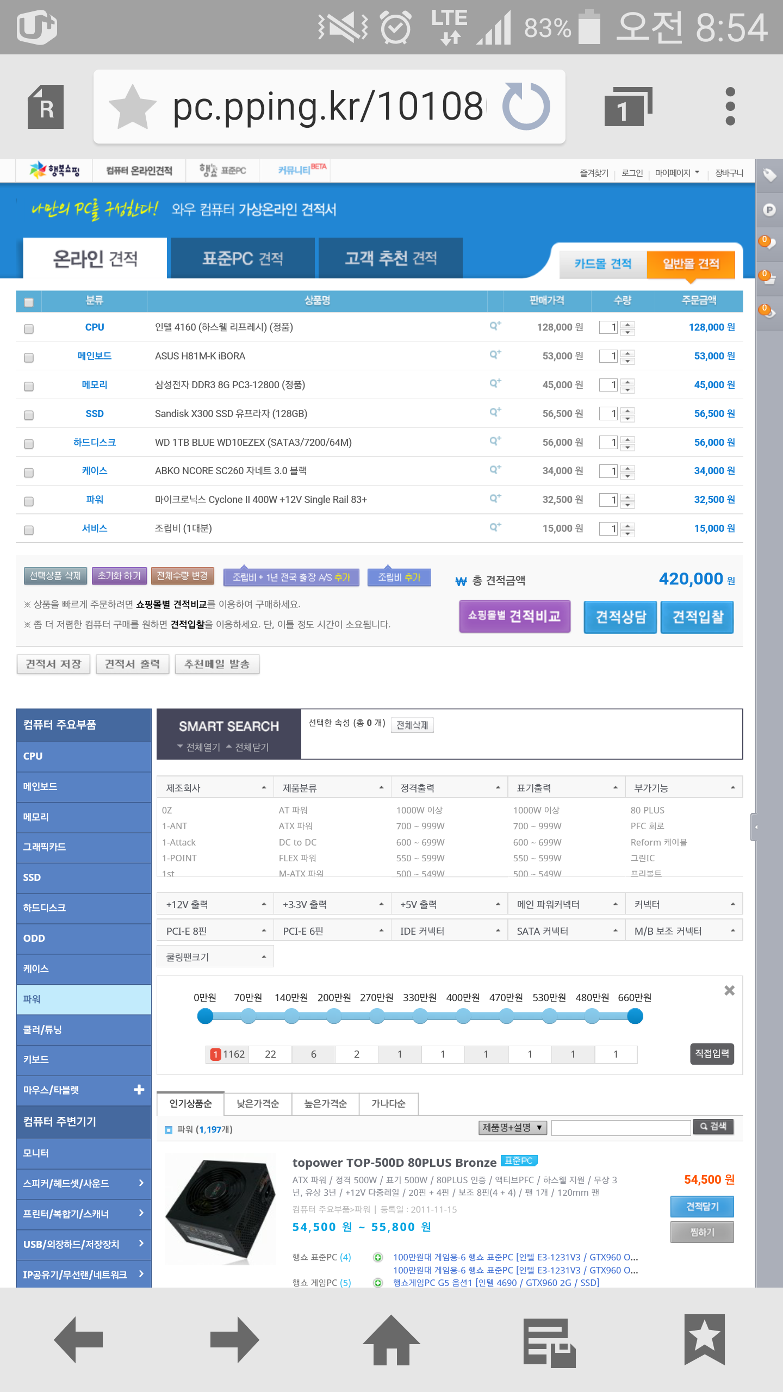Screen dimensions: 783x1392
Task: Expand the 스피커/헤드셋/사운드 category
Action: [84, 1183]
